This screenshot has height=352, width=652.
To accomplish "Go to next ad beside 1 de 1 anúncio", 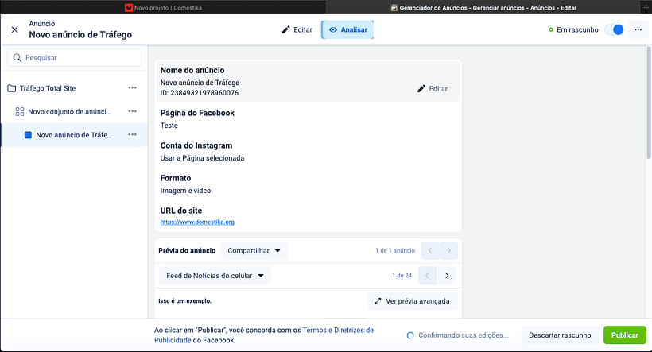I will point(448,250).
